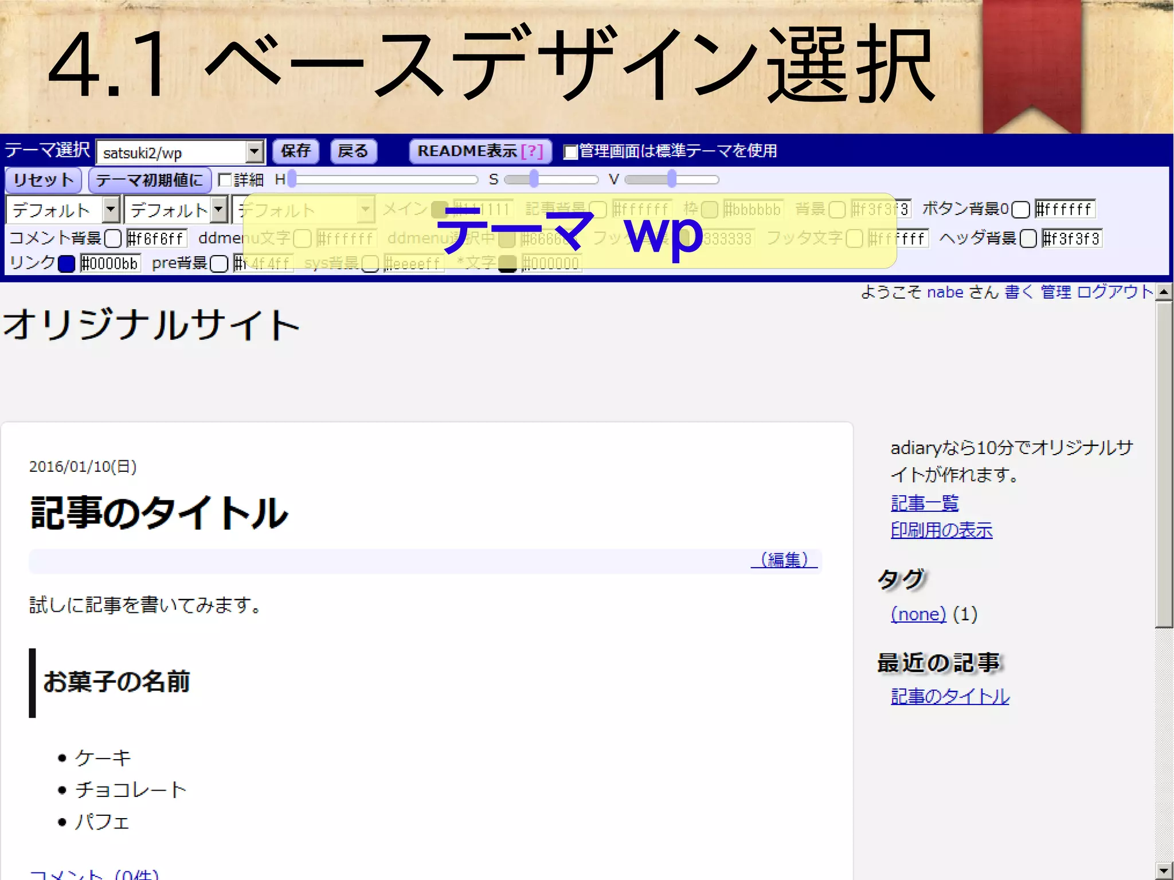Click the （編集） link
The height and width of the screenshot is (880, 1174).
(784, 560)
